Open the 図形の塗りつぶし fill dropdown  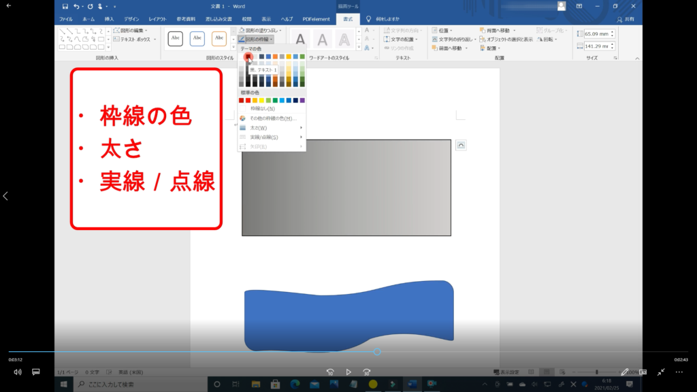pyautogui.click(x=261, y=31)
